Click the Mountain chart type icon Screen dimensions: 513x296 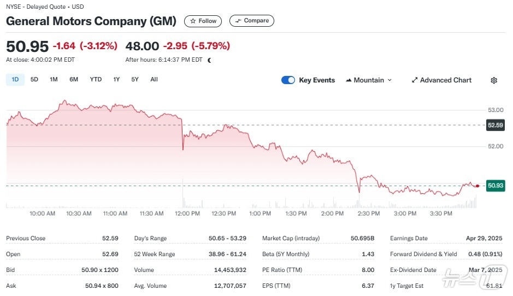point(349,80)
